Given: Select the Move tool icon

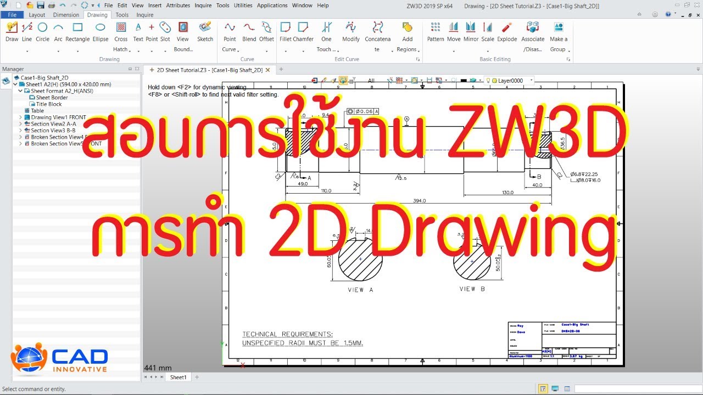Looking at the screenshot, I should (x=454, y=27).
